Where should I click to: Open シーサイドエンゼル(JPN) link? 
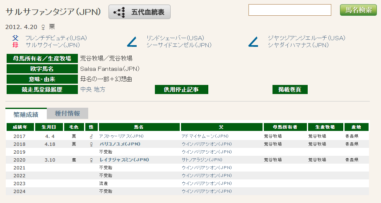pos(179,45)
